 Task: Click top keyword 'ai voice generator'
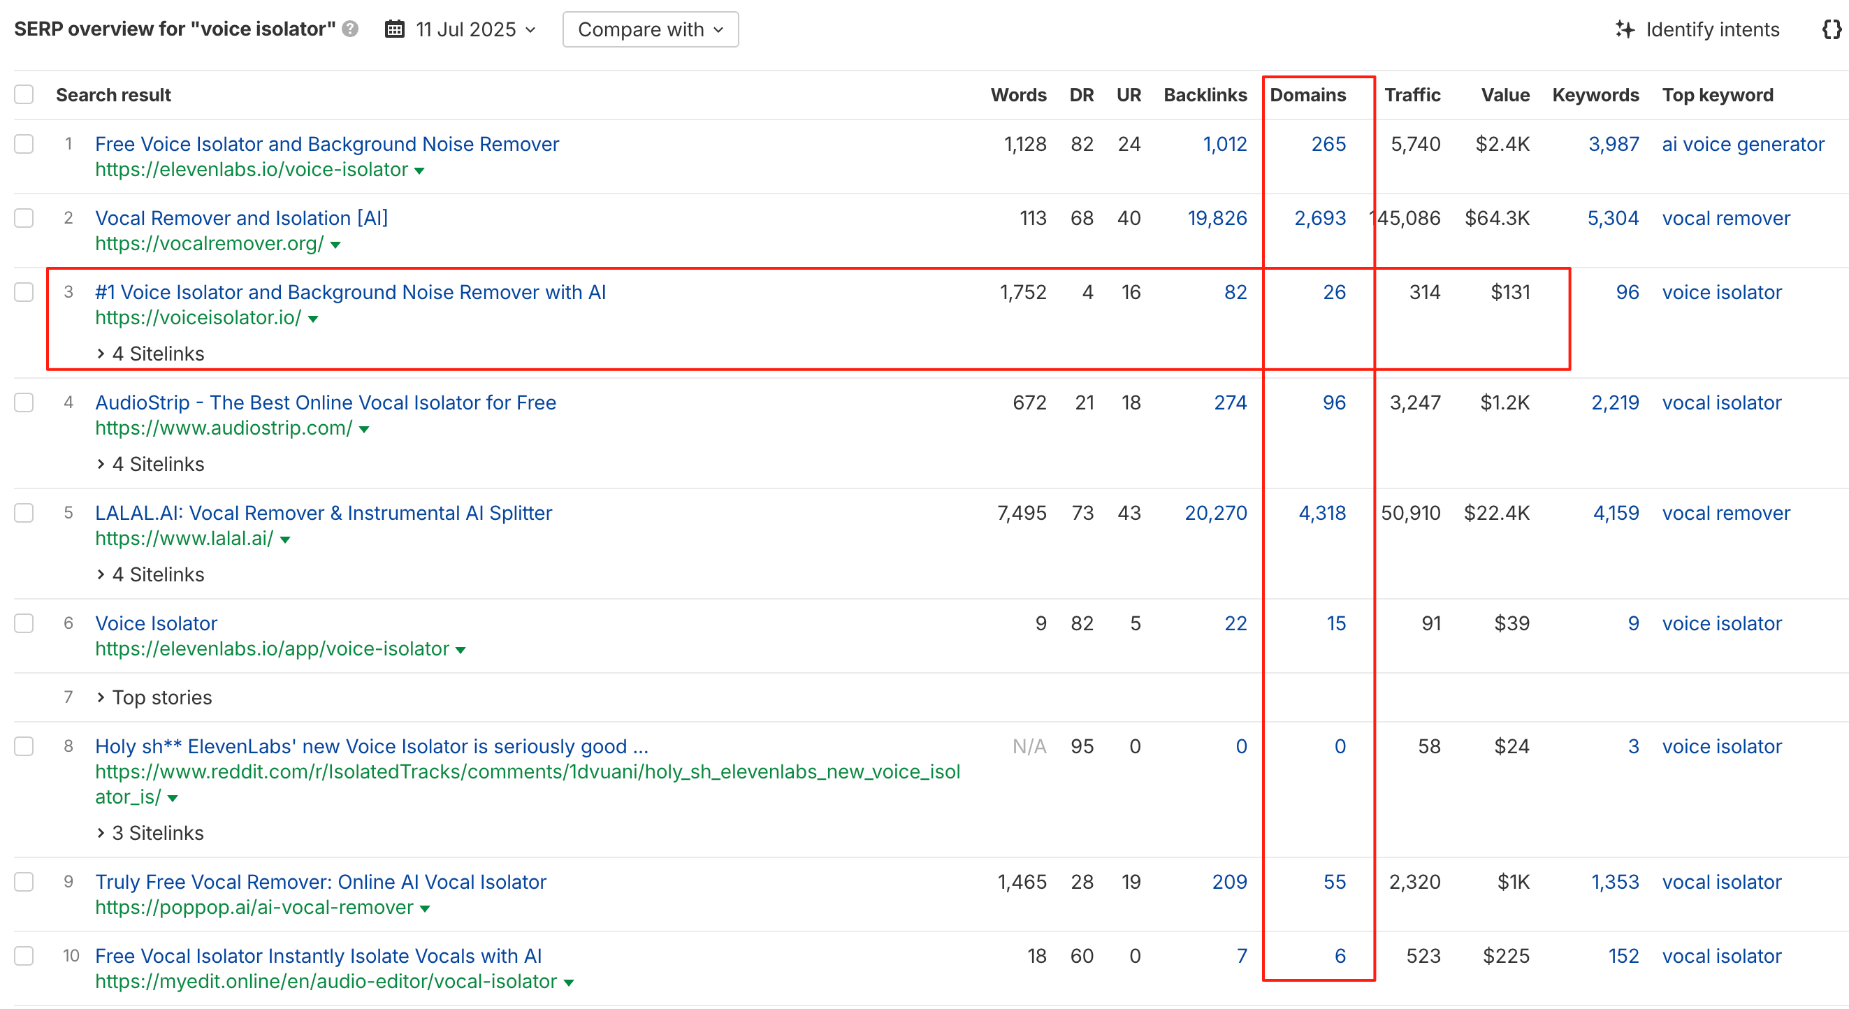point(1742,144)
